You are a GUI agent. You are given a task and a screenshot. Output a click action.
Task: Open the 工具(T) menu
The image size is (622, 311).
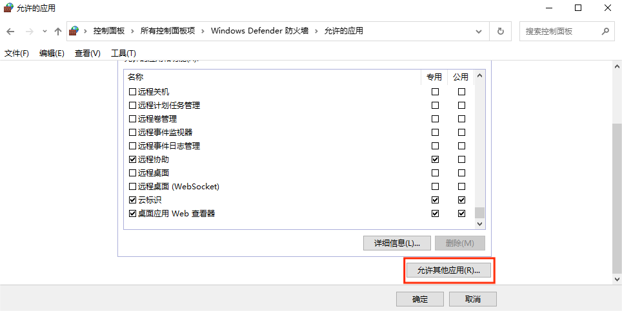123,53
